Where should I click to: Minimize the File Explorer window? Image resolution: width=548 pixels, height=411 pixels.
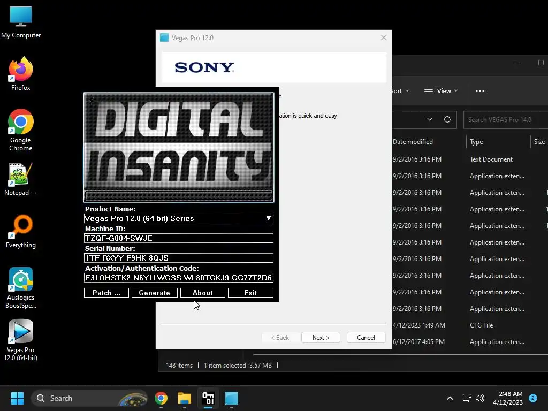point(517,63)
